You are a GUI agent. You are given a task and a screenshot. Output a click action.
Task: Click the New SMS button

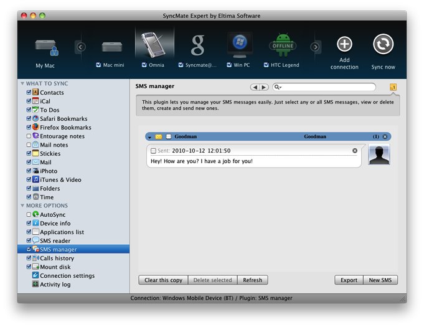380,280
